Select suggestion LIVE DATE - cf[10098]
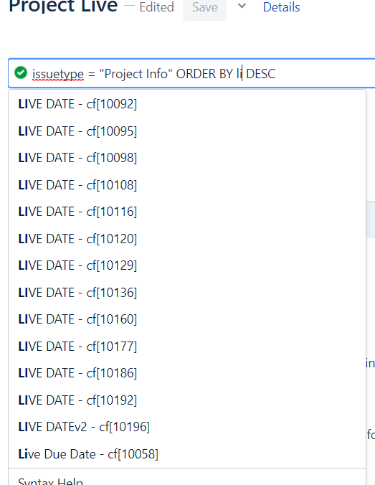Image resolution: width=375 pixels, height=485 pixels. tap(187, 158)
